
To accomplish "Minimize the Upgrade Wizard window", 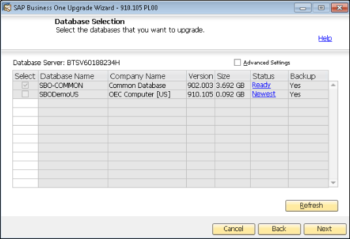I will 303,8.
